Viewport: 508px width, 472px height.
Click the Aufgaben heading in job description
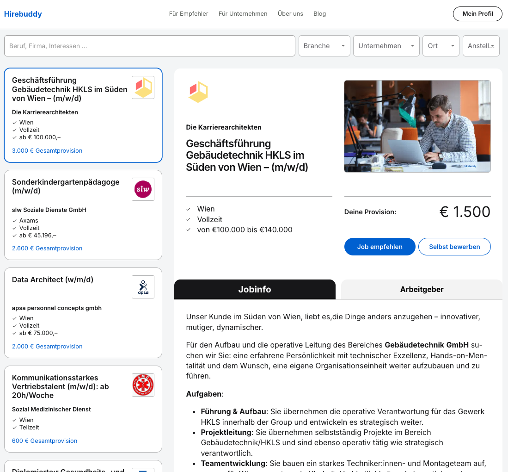[x=204, y=394]
